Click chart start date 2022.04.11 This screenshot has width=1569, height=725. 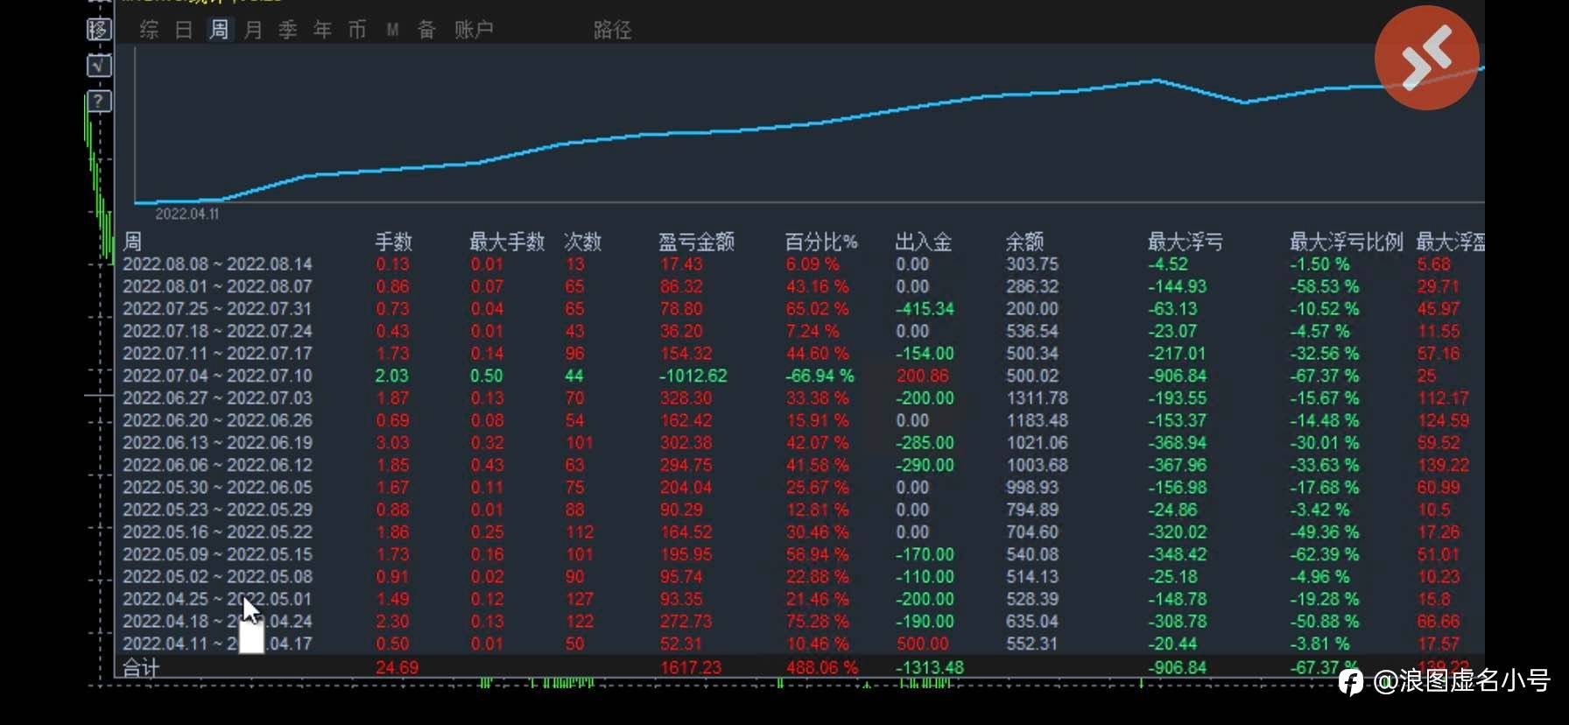click(187, 214)
